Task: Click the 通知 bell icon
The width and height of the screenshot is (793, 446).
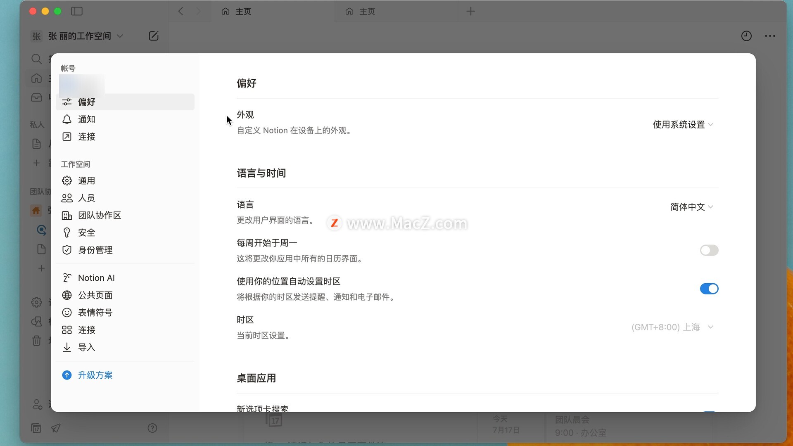Action: (66, 119)
